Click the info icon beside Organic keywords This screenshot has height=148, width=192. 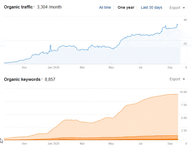tap(42, 78)
